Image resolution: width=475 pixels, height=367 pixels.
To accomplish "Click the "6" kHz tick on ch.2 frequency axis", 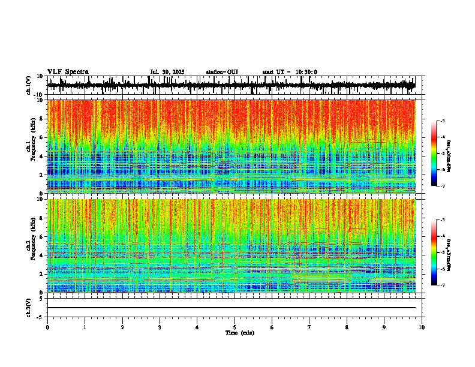I will pyautogui.click(x=41, y=237).
